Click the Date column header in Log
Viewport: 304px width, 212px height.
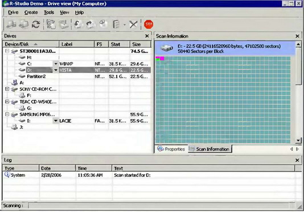coord(57,168)
